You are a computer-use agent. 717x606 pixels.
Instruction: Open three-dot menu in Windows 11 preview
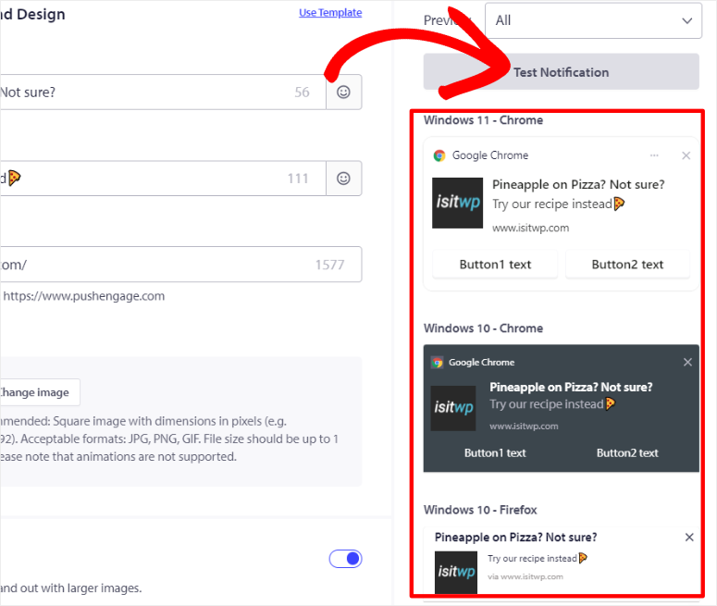pos(654,155)
